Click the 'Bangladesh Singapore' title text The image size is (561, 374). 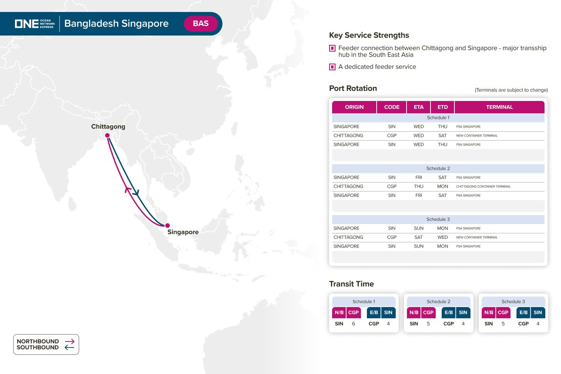(x=116, y=24)
